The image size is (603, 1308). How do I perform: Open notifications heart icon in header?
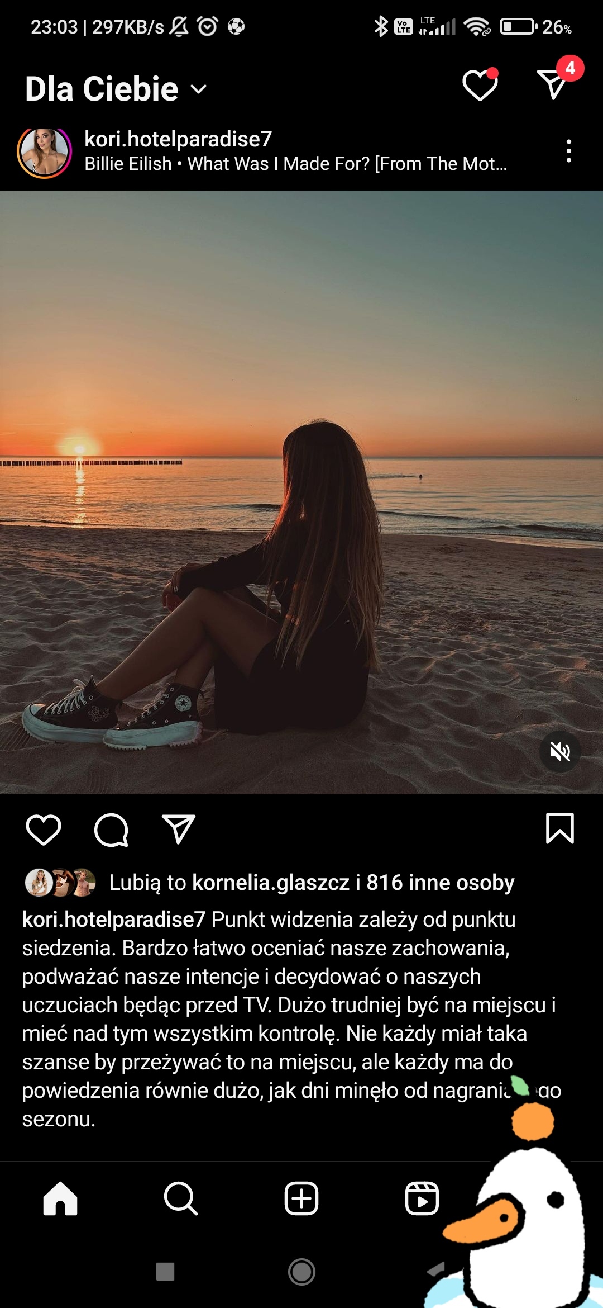click(x=480, y=86)
